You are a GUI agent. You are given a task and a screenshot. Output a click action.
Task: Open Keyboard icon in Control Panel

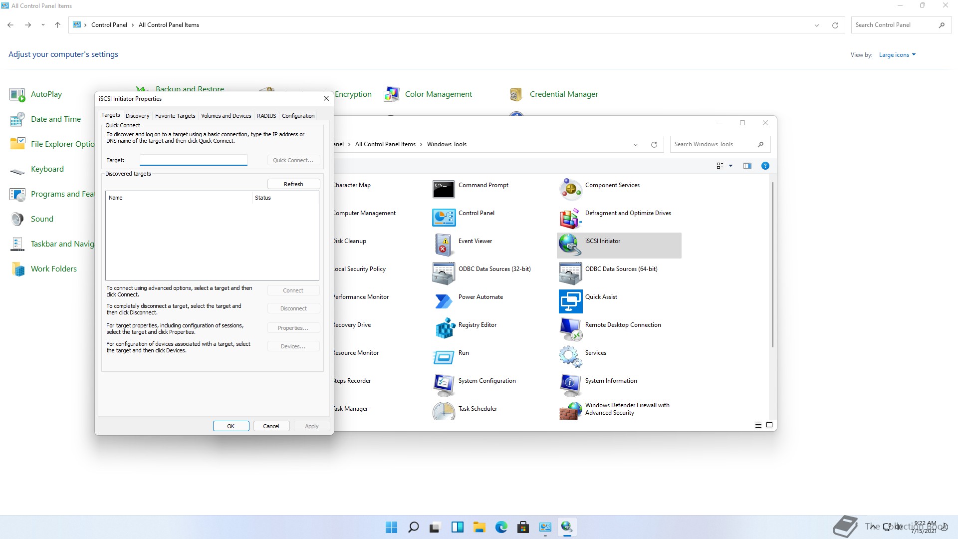point(17,172)
